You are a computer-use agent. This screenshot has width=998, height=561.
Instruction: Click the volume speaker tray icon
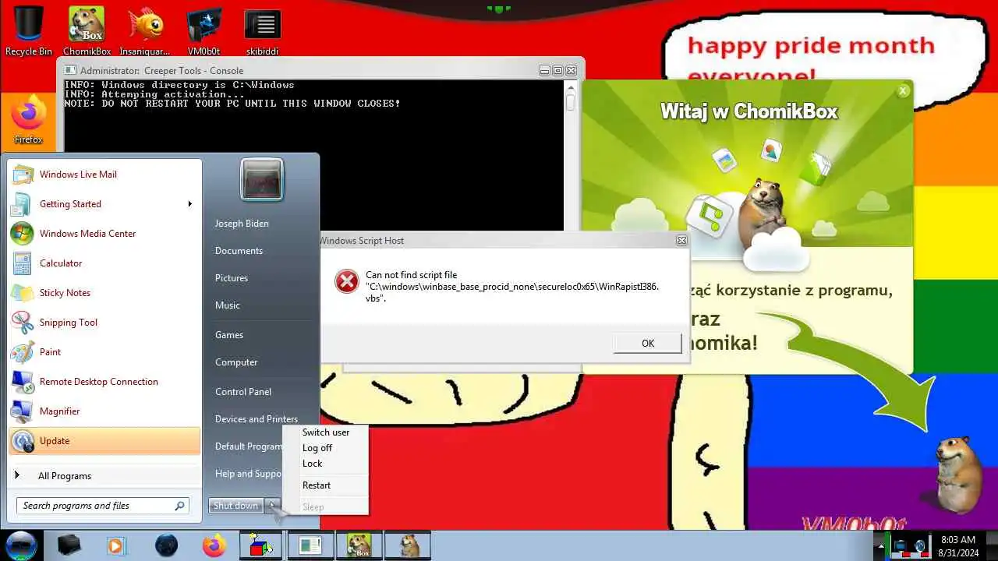click(x=919, y=546)
